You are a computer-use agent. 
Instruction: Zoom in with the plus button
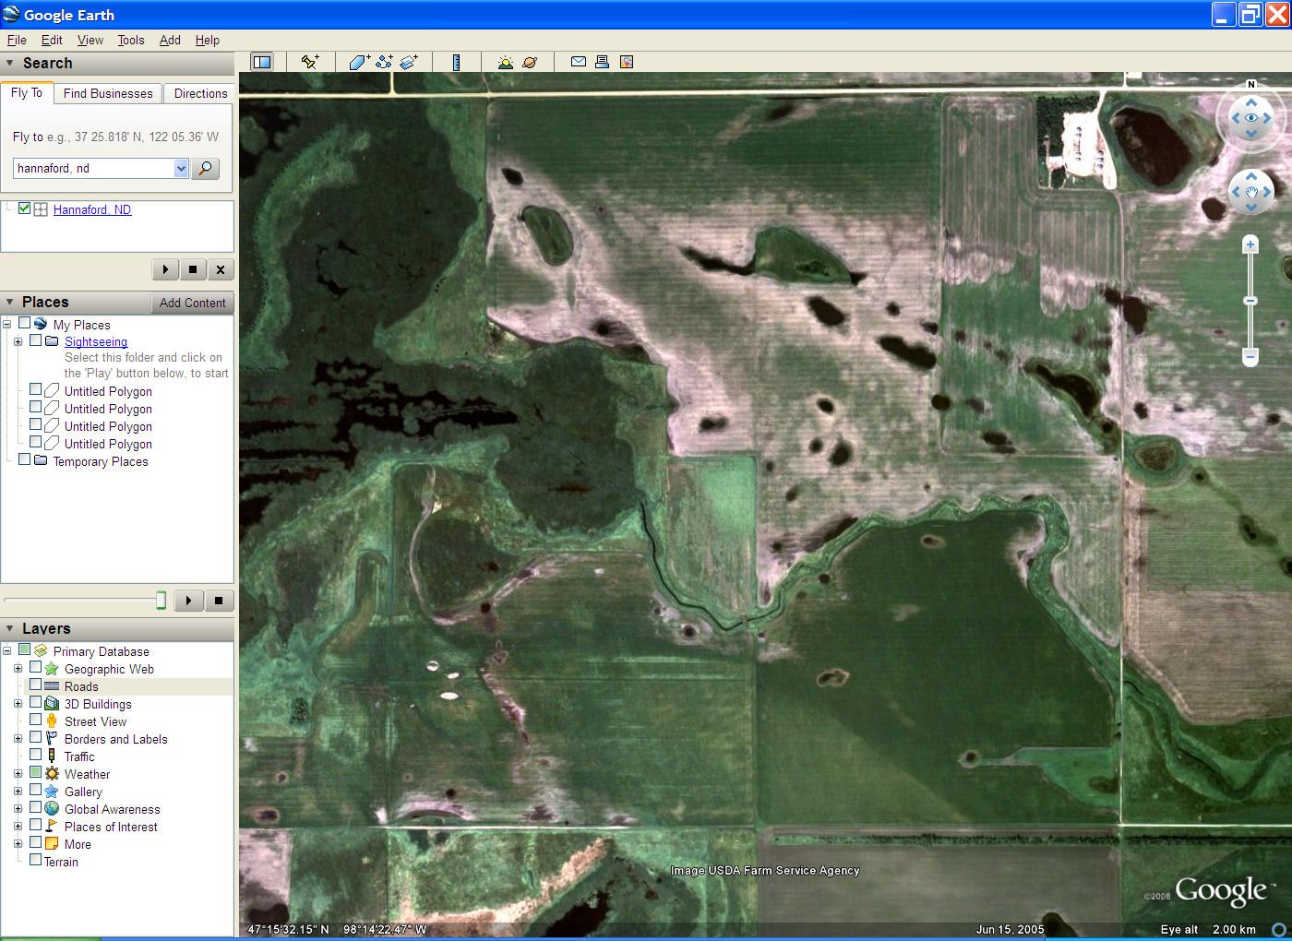click(1250, 244)
